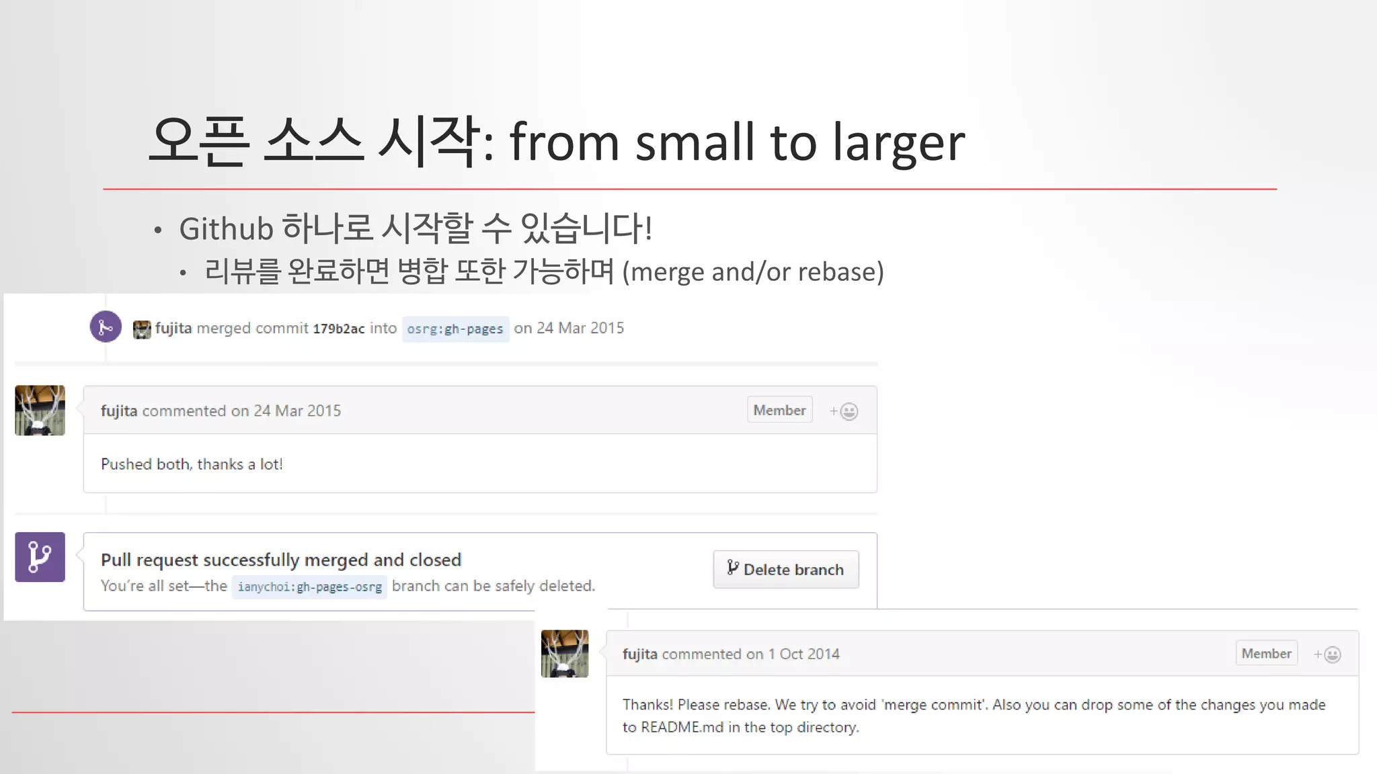Click fujita's avatar beside the 1 Oct 2014 comment

(565, 654)
